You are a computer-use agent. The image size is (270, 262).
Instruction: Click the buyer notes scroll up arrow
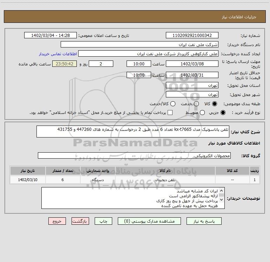click(x=222, y=191)
